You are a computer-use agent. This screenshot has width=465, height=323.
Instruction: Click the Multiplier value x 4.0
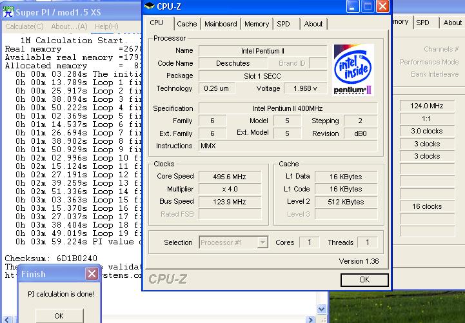(230, 189)
